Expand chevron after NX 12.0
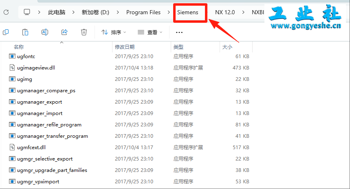This screenshot has width=350, height=189. click(x=243, y=12)
